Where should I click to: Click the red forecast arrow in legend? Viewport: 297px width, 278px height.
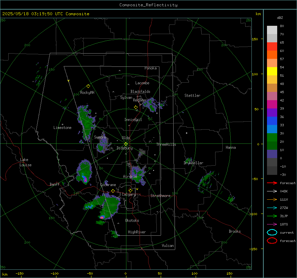click(272, 183)
